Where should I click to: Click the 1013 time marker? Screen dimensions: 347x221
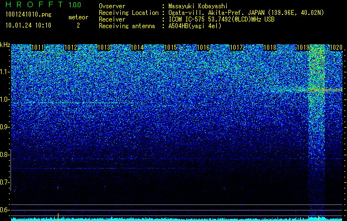[104, 48]
